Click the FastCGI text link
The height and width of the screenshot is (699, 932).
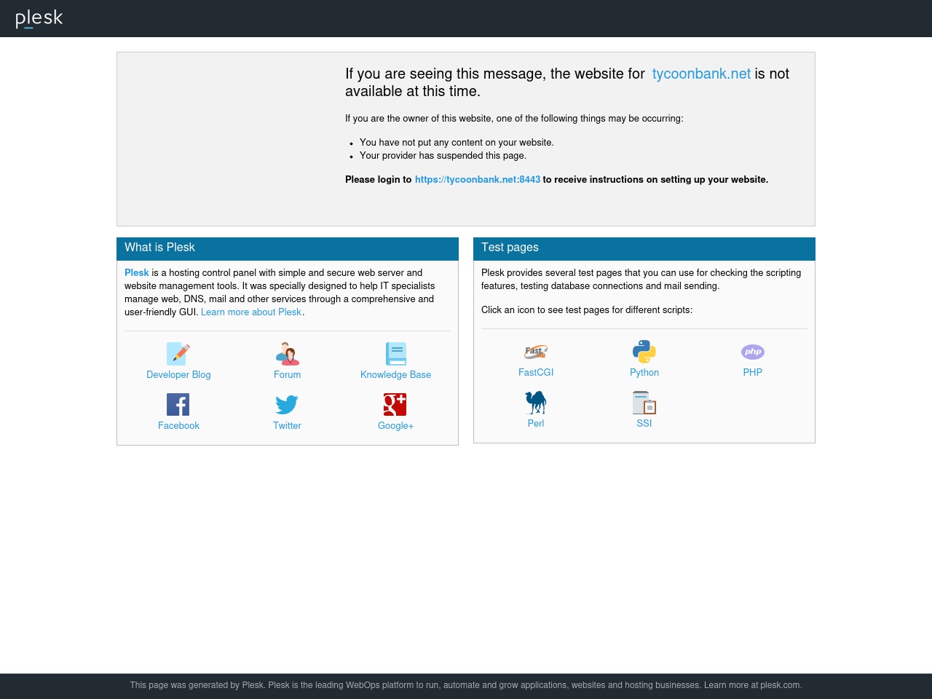tap(536, 373)
